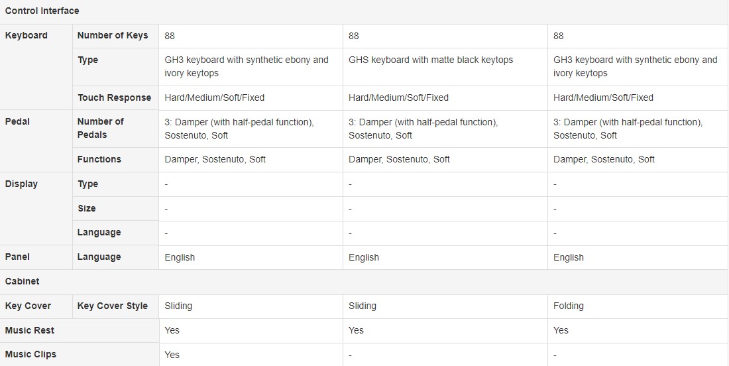Select the Folding key cover cell

pos(568,306)
